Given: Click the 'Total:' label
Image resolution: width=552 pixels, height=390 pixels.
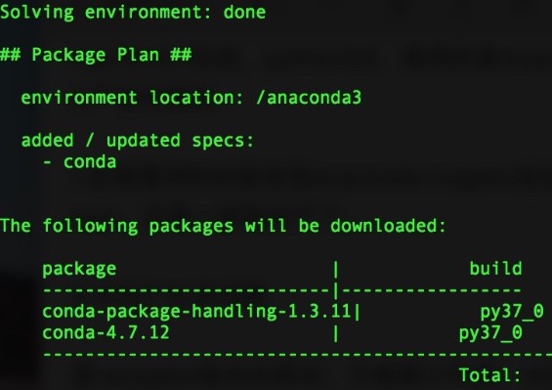Looking at the screenshot, I should pyautogui.click(x=489, y=375).
